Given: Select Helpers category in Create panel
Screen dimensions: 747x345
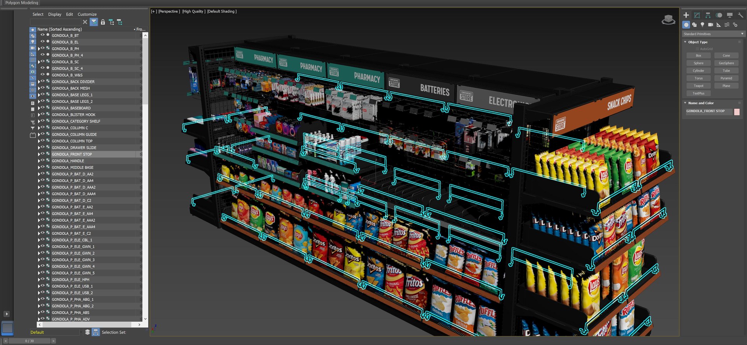Looking at the screenshot, I should [x=719, y=25].
